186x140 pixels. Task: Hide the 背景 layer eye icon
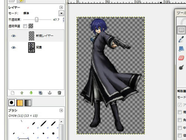[13, 47]
